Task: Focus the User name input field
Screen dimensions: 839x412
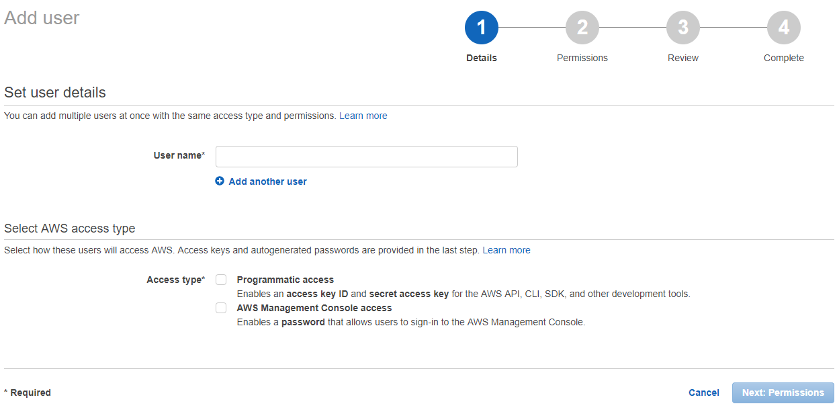Action: click(367, 157)
